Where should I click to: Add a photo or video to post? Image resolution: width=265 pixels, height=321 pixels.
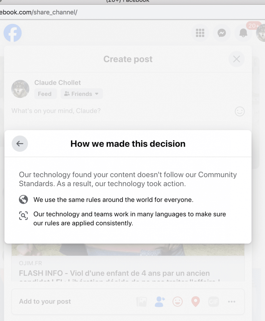click(142, 302)
